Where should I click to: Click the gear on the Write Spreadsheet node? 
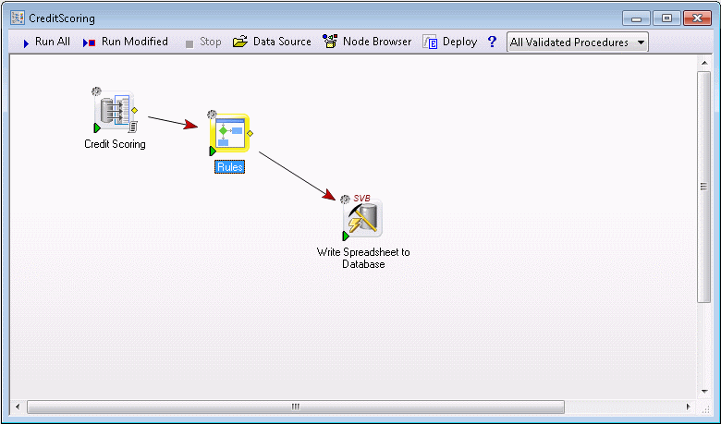(345, 199)
